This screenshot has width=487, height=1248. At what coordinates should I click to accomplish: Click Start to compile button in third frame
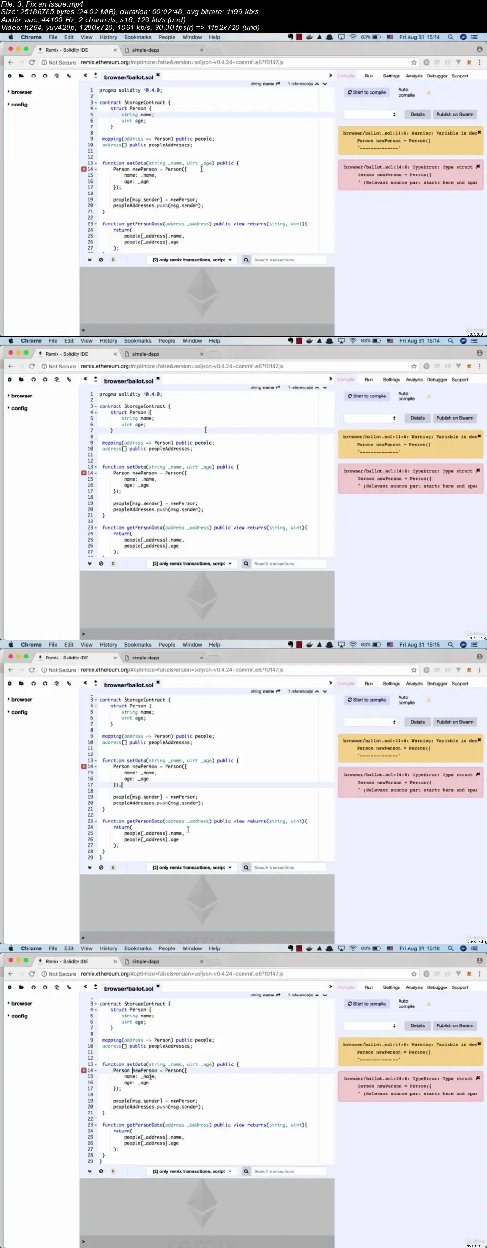(367, 699)
